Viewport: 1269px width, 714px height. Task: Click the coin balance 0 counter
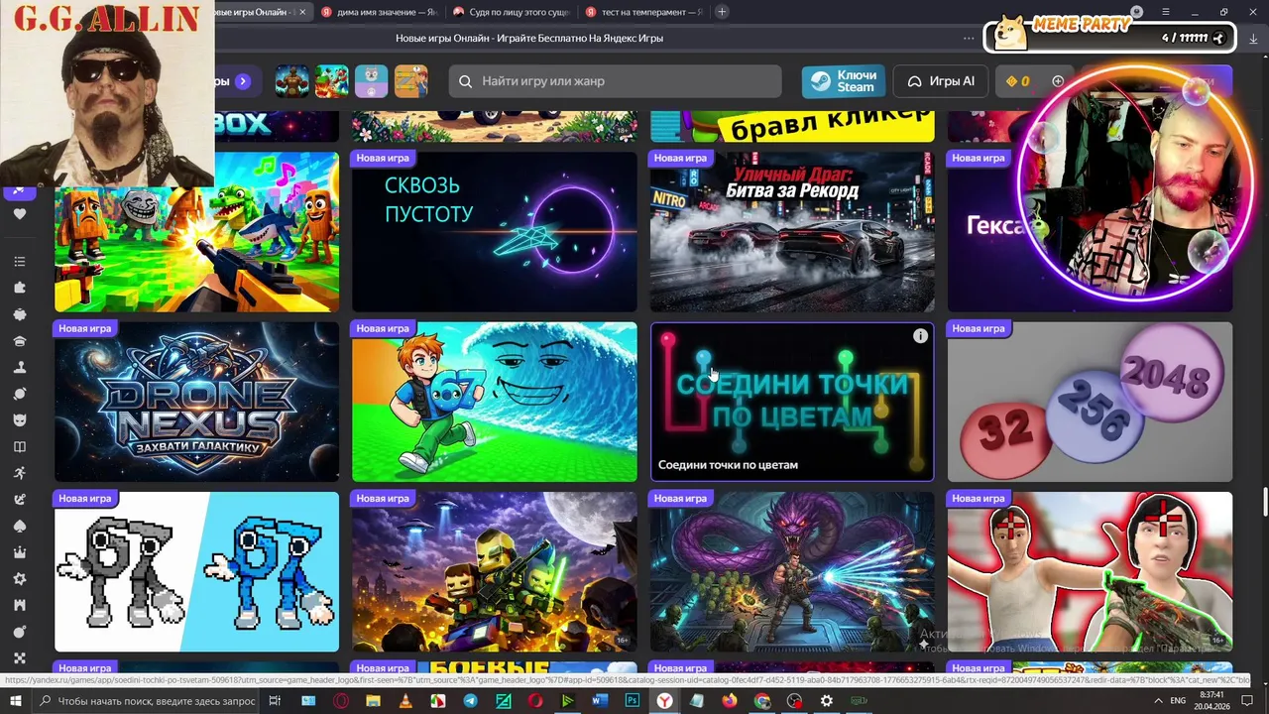point(1018,81)
